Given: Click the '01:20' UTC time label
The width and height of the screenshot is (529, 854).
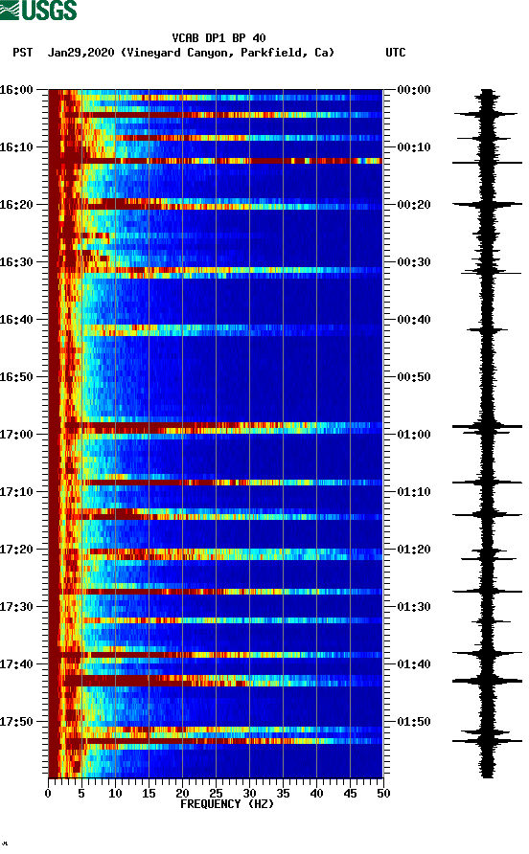Looking at the screenshot, I should [414, 550].
